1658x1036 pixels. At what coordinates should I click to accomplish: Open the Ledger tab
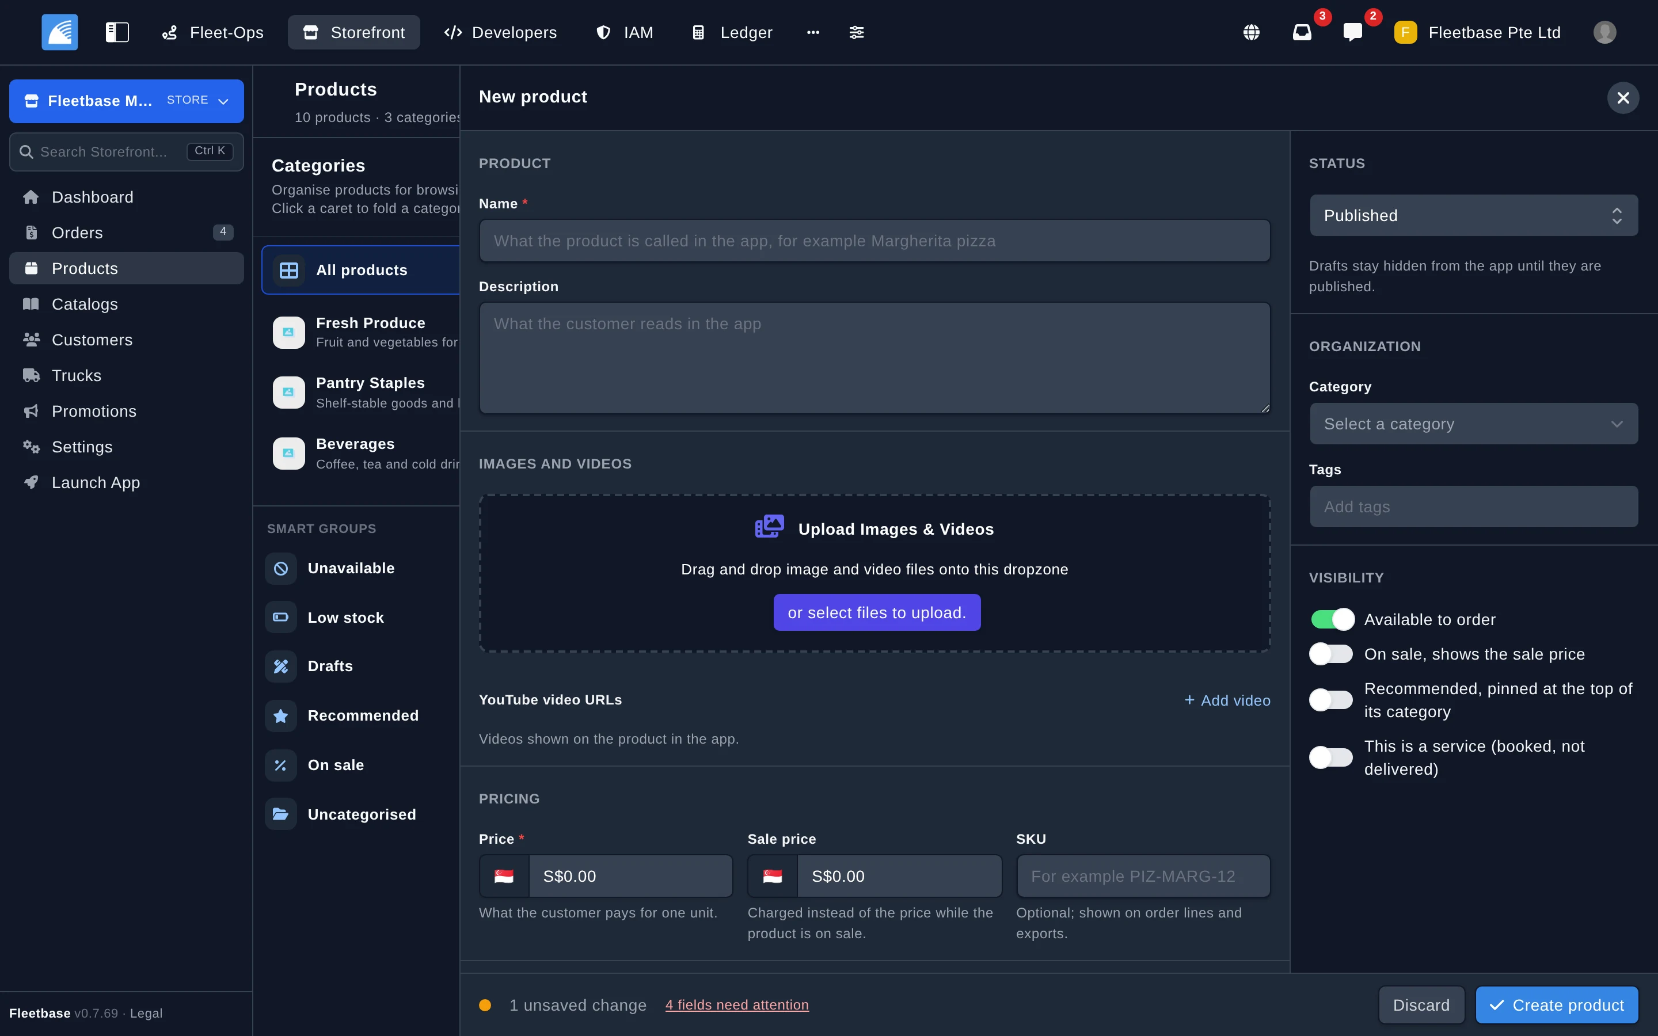[732, 32]
